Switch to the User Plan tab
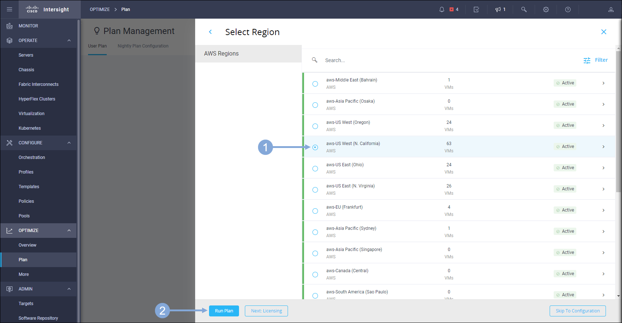 97,46
